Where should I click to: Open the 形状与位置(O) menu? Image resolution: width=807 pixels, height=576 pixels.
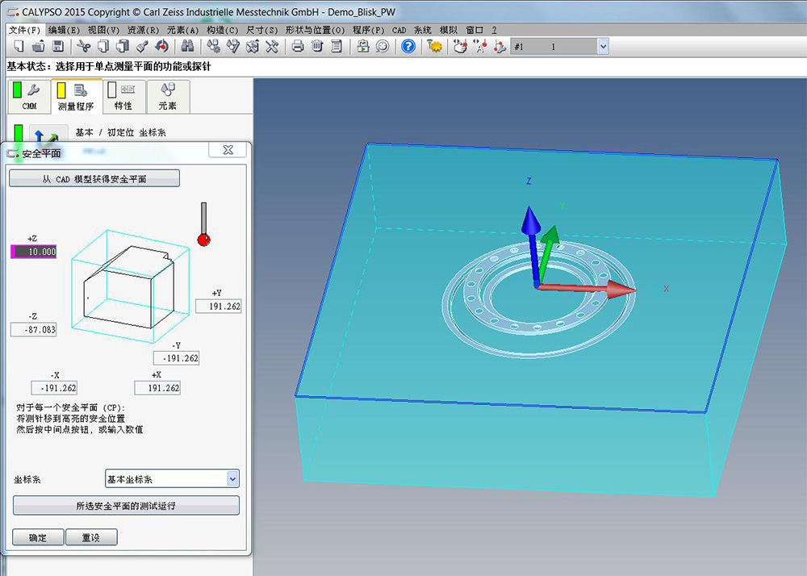click(315, 30)
